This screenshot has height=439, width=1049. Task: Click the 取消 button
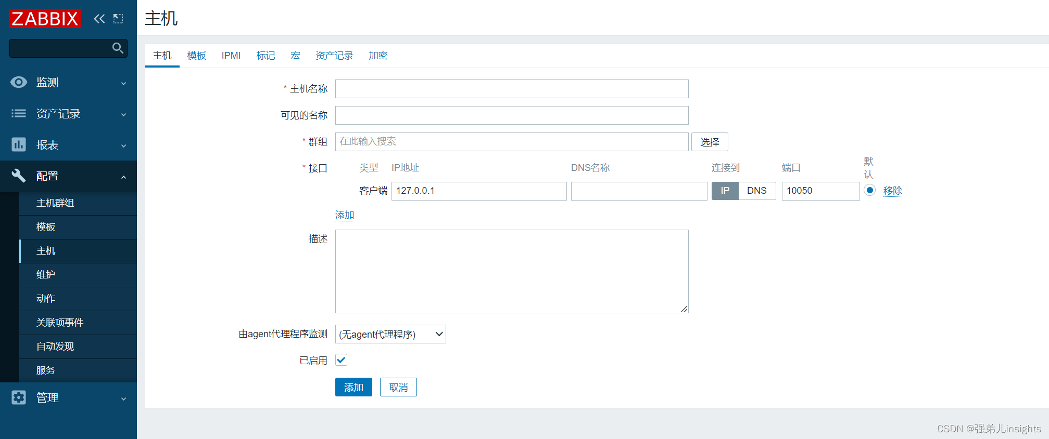(x=398, y=387)
